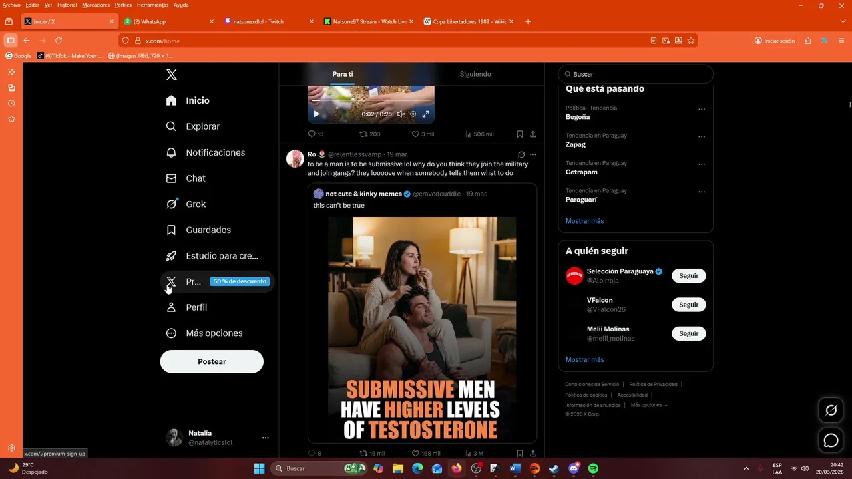Image resolution: width=852 pixels, height=479 pixels.
Task: Click the X logo above Inicio
Action: coord(172,75)
